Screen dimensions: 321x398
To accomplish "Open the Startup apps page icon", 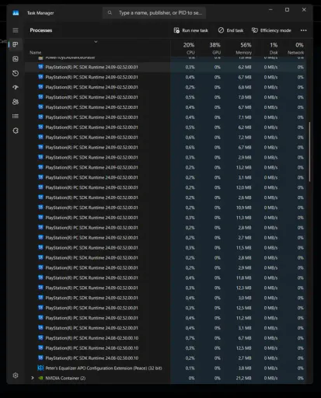I will (16, 87).
